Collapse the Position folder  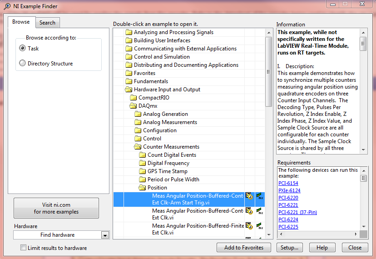coord(142,188)
